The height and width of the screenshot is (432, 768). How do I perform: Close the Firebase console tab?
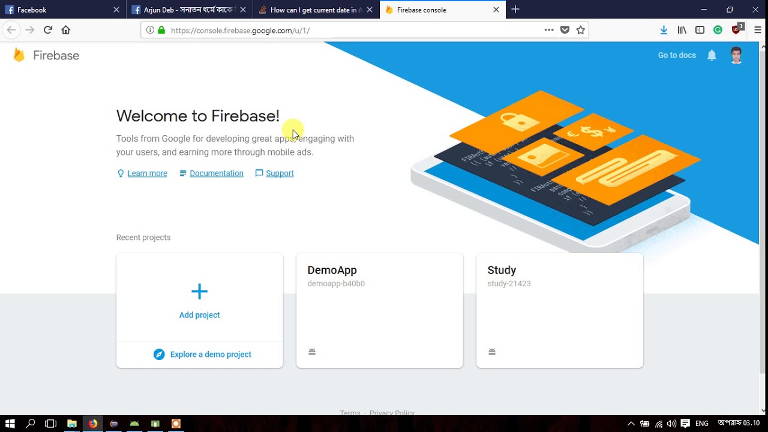coord(496,10)
